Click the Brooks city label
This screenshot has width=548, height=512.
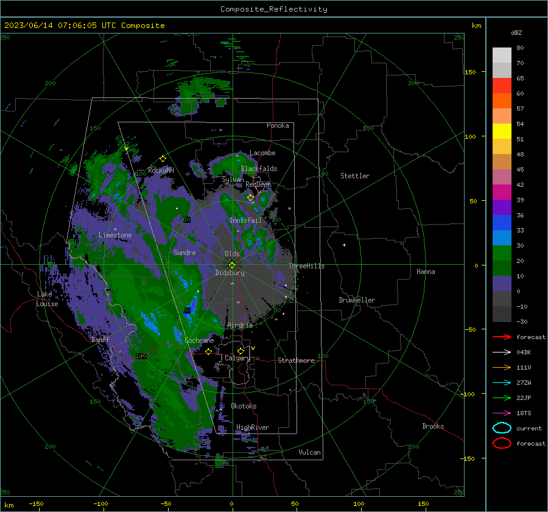[433, 426]
